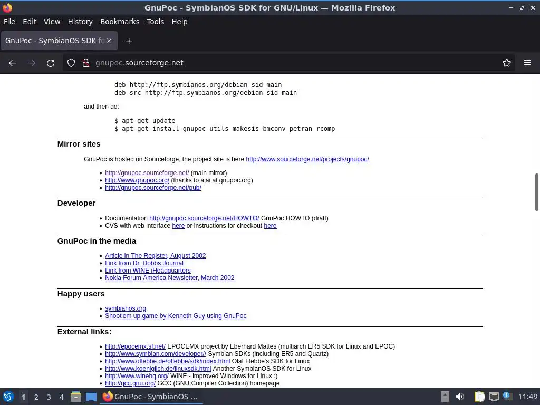Follow the gnupoc.sourceforge.net main mirror link
540x405 pixels.
click(147, 173)
